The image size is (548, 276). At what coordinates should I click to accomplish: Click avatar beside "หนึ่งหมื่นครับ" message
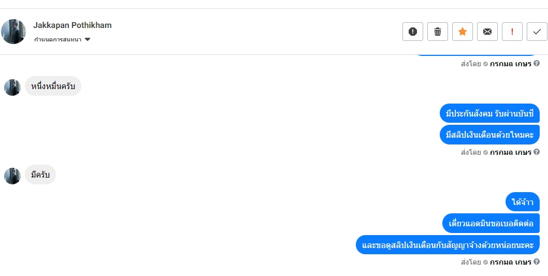12,87
